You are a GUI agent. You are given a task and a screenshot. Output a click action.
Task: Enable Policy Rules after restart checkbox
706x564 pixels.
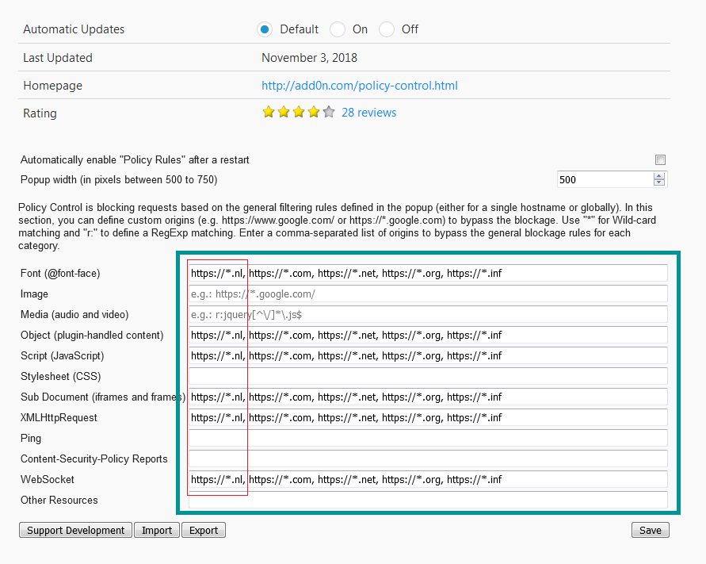tap(660, 159)
